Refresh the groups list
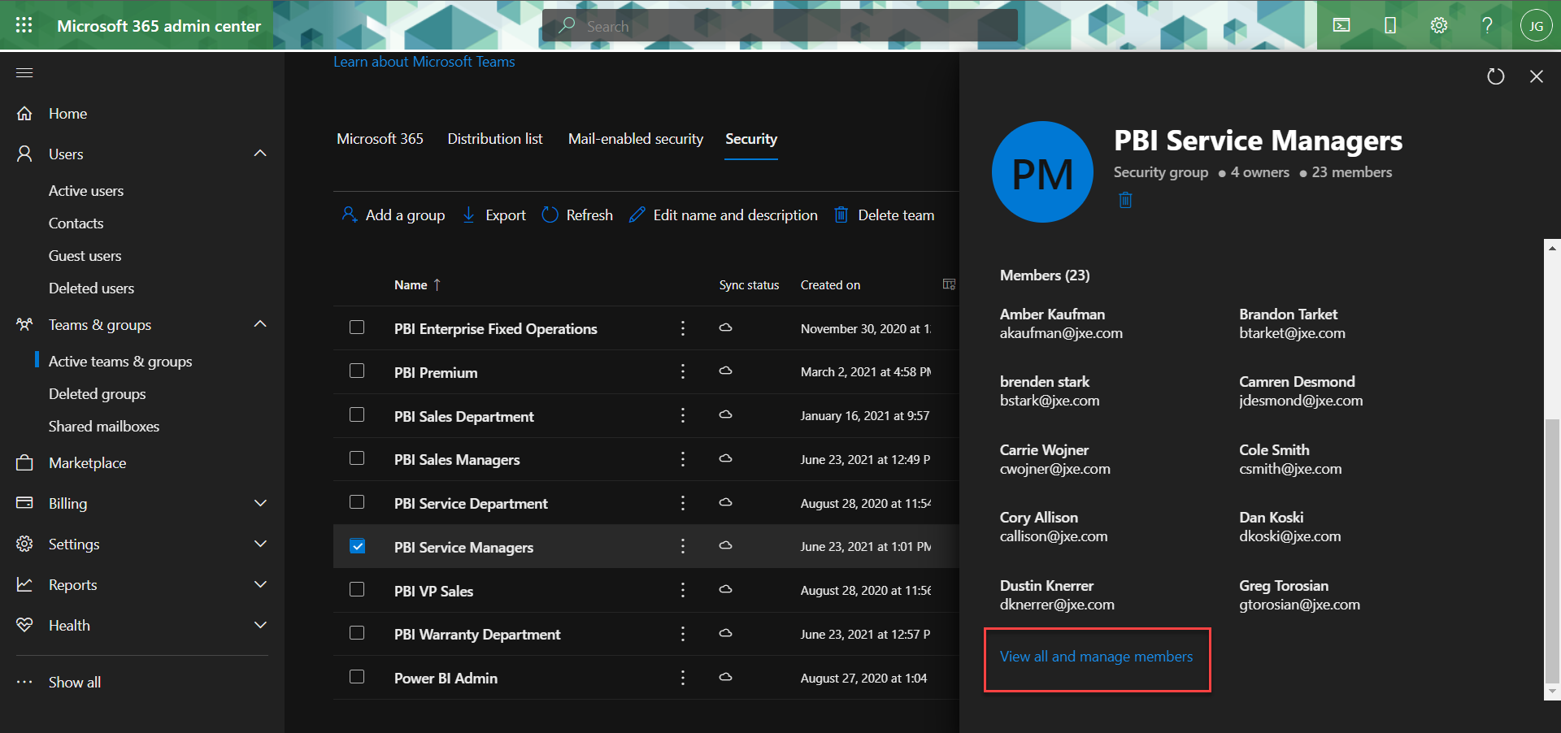 coord(577,215)
